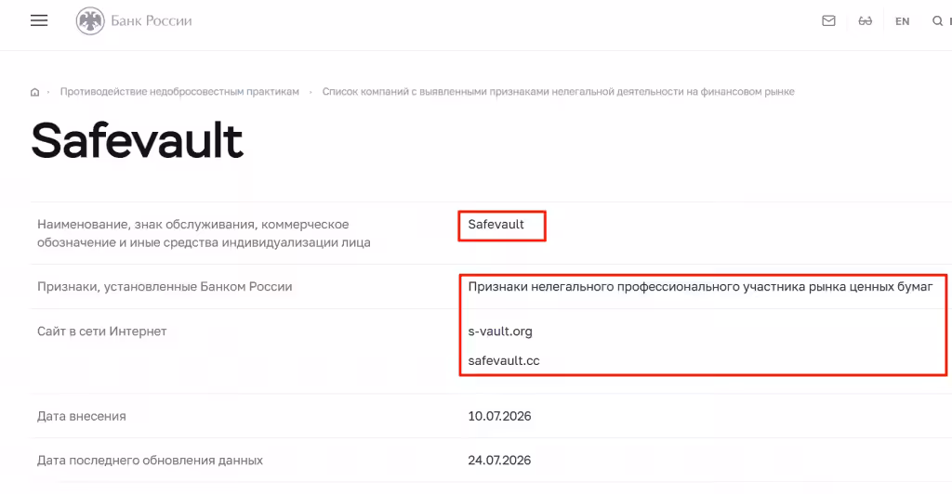Screen dimensions: 952x494
Task: Enable the visually impaired glasses mode
Action: pos(866,21)
